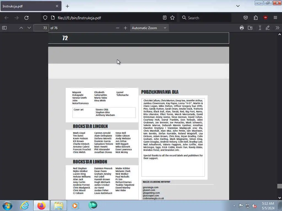
Task: Click ROCKSTAR LONDON heading
Action: (x=90, y=162)
